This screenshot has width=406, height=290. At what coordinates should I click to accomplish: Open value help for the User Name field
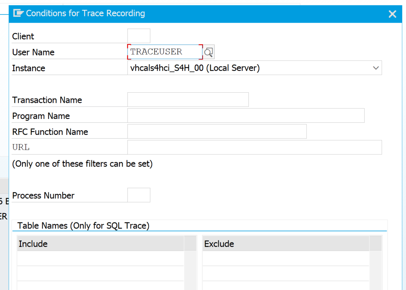tap(208, 52)
